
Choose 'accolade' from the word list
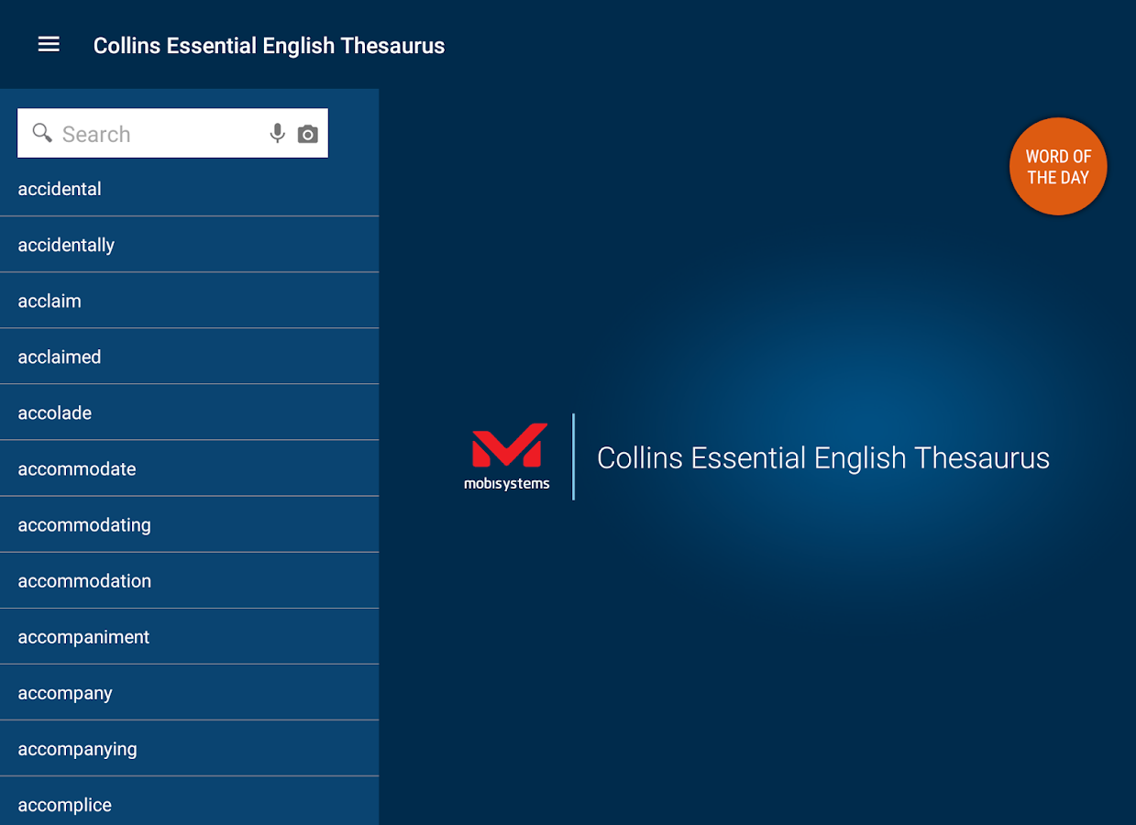pos(189,412)
